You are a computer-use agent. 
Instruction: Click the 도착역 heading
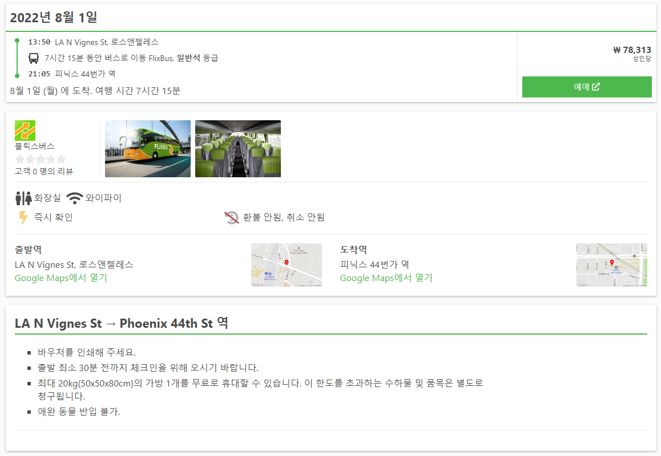coord(354,250)
